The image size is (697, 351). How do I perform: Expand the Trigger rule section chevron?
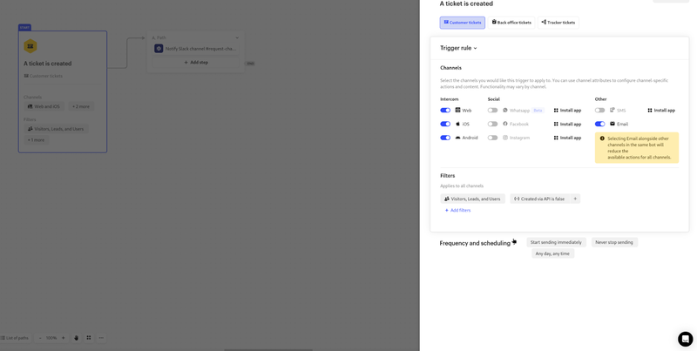(x=475, y=49)
